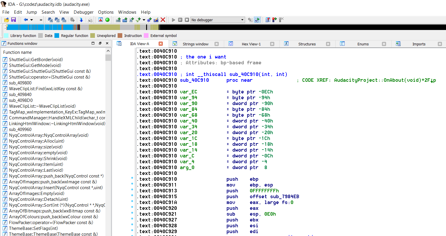446x236 pixels.
Task: Click the Functions list scrollbar up arrow
Action: coord(108,51)
